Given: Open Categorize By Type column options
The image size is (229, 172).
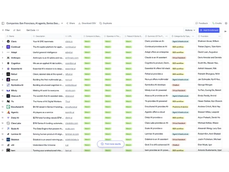Looking at the screenshot, I should [x=193, y=36].
